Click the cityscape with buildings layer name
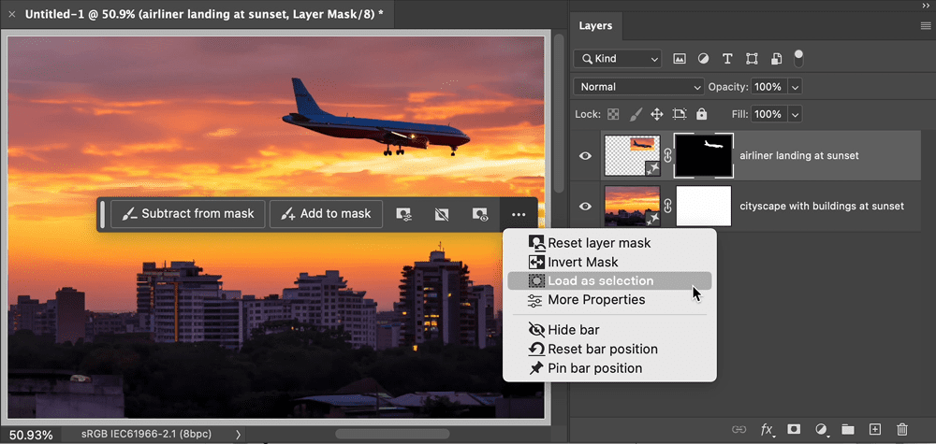The width and height of the screenshot is (936, 444). pyautogui.click(x=822, y=207)
